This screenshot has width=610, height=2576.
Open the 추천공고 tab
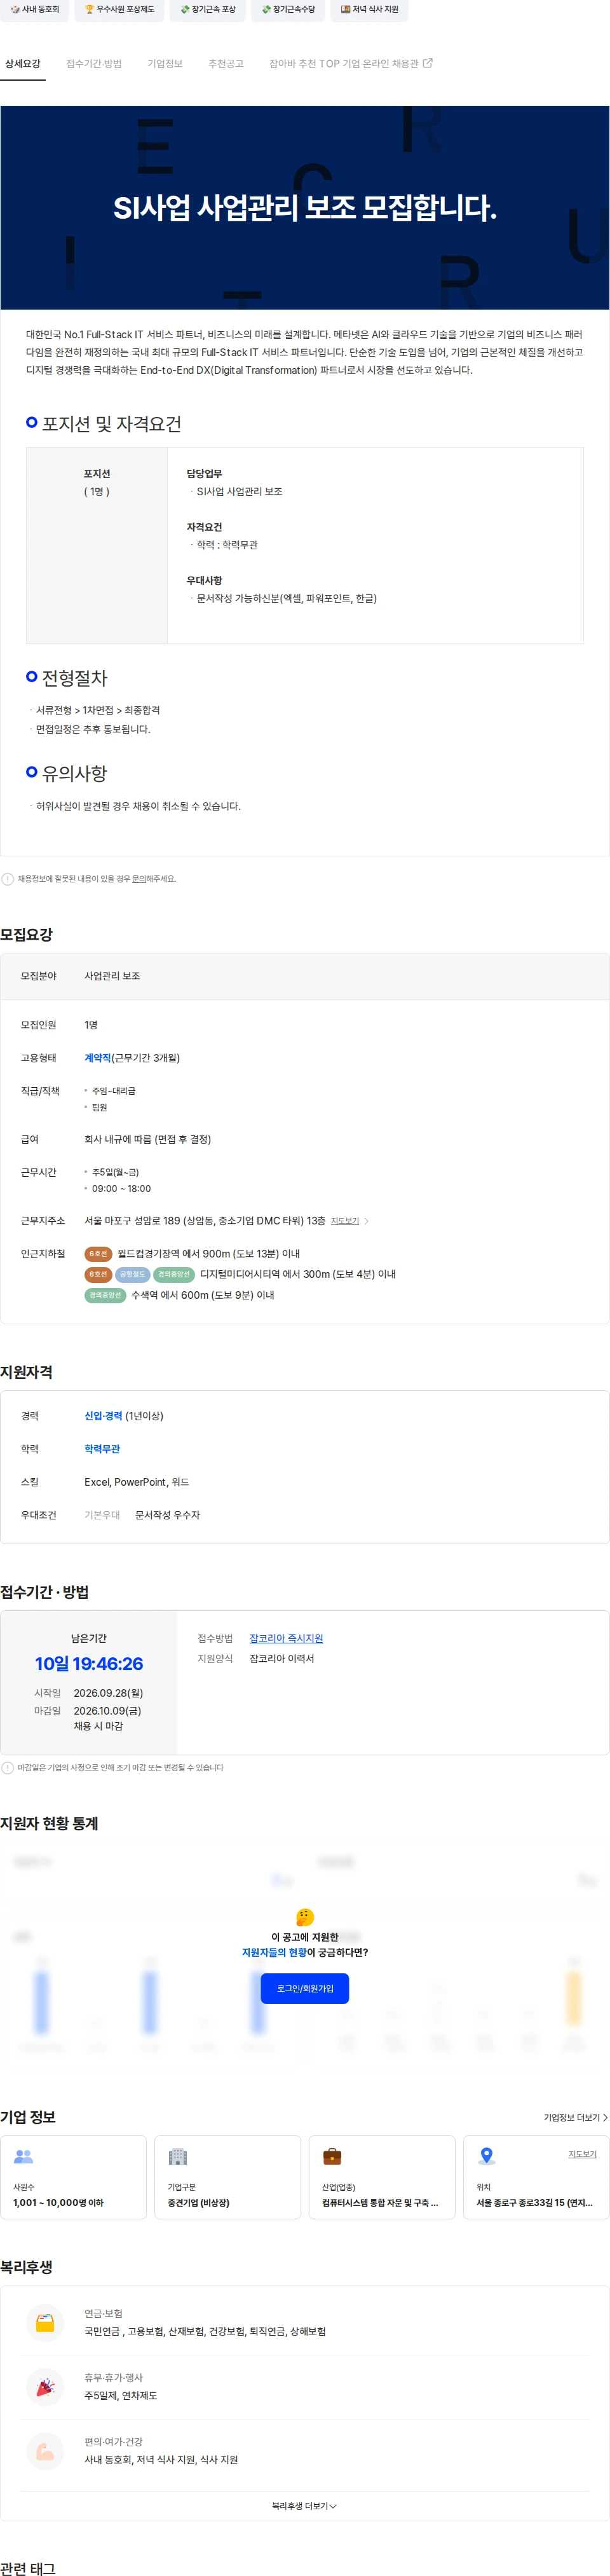(226, 64)
